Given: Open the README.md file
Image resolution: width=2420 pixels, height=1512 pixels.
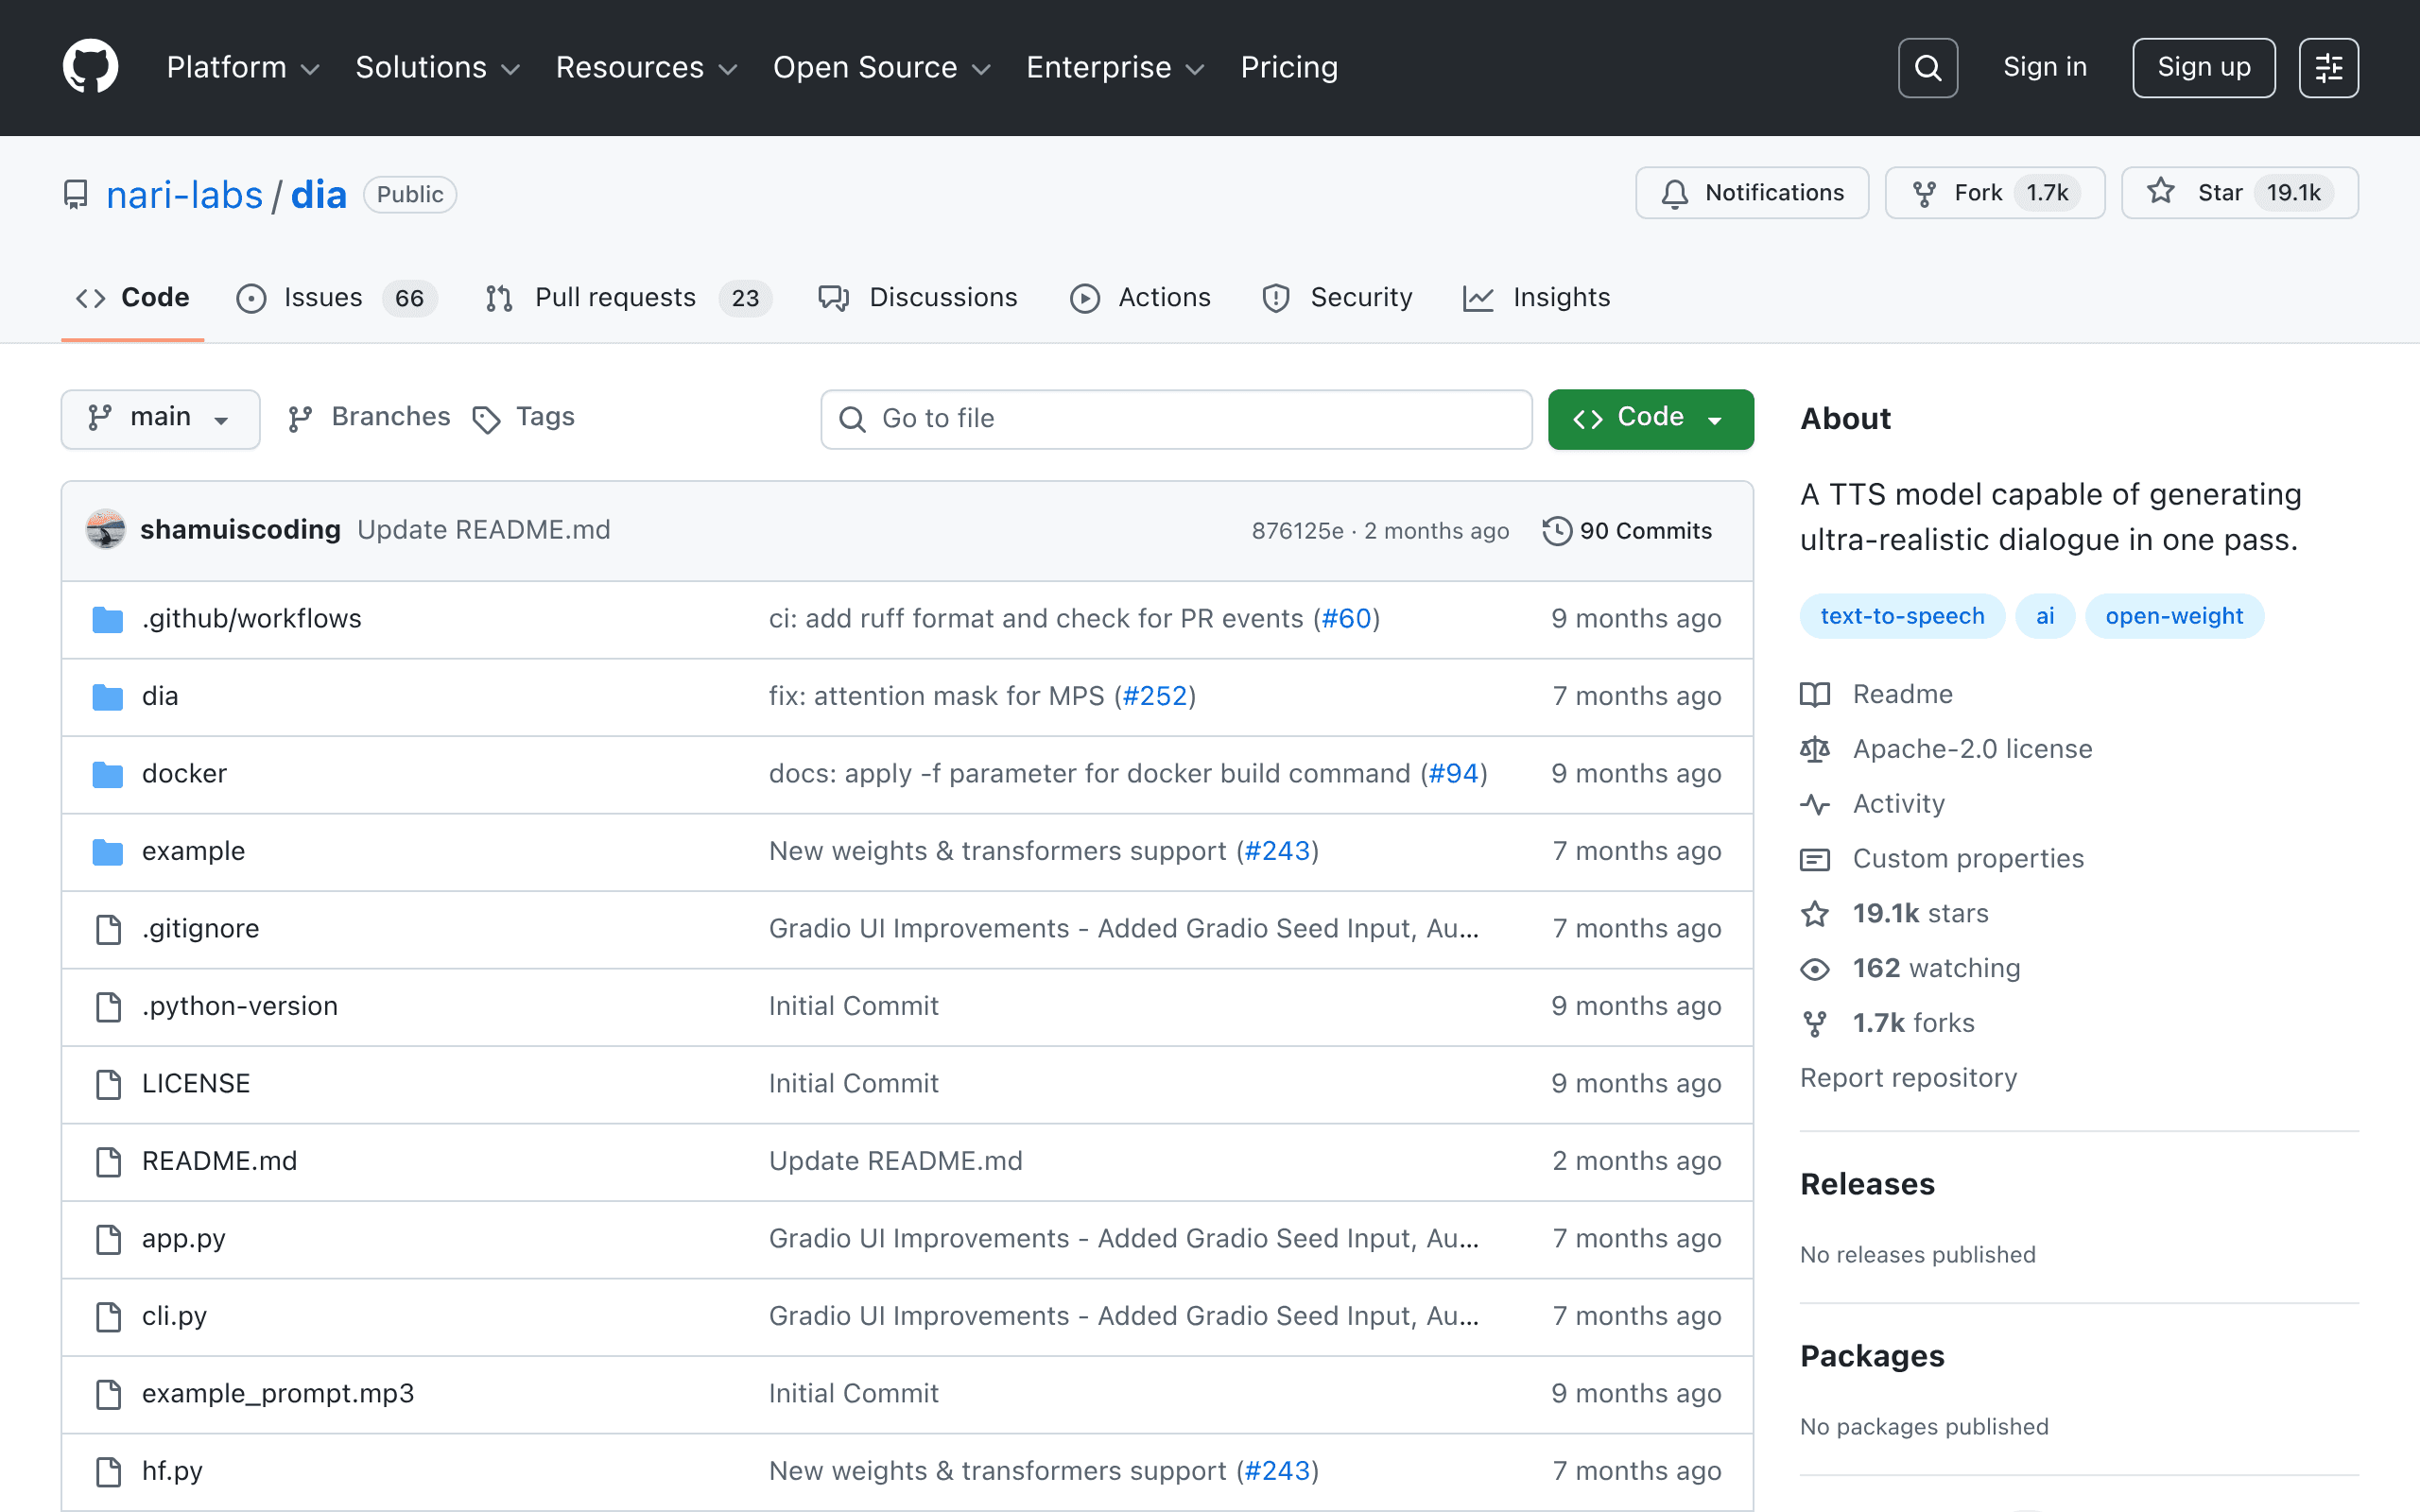Looking at the screenshot, I should (x=219, y=1161).
